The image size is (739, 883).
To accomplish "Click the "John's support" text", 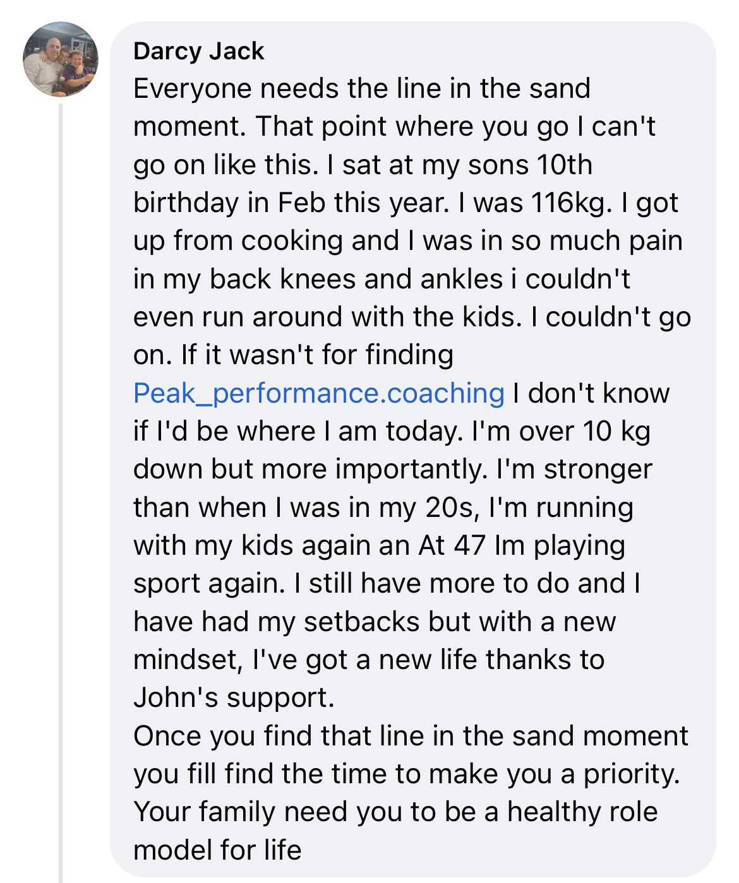I will [233, 697].
